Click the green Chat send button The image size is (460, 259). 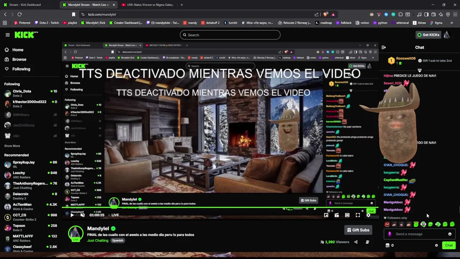click(449, 245)
